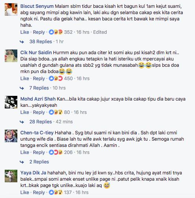Reply to Chen-ta C-tiey's comment

click(39, 152)
